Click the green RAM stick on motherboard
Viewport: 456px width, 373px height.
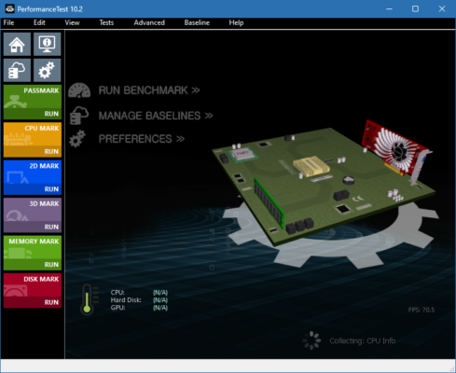(x=269, y=202)
